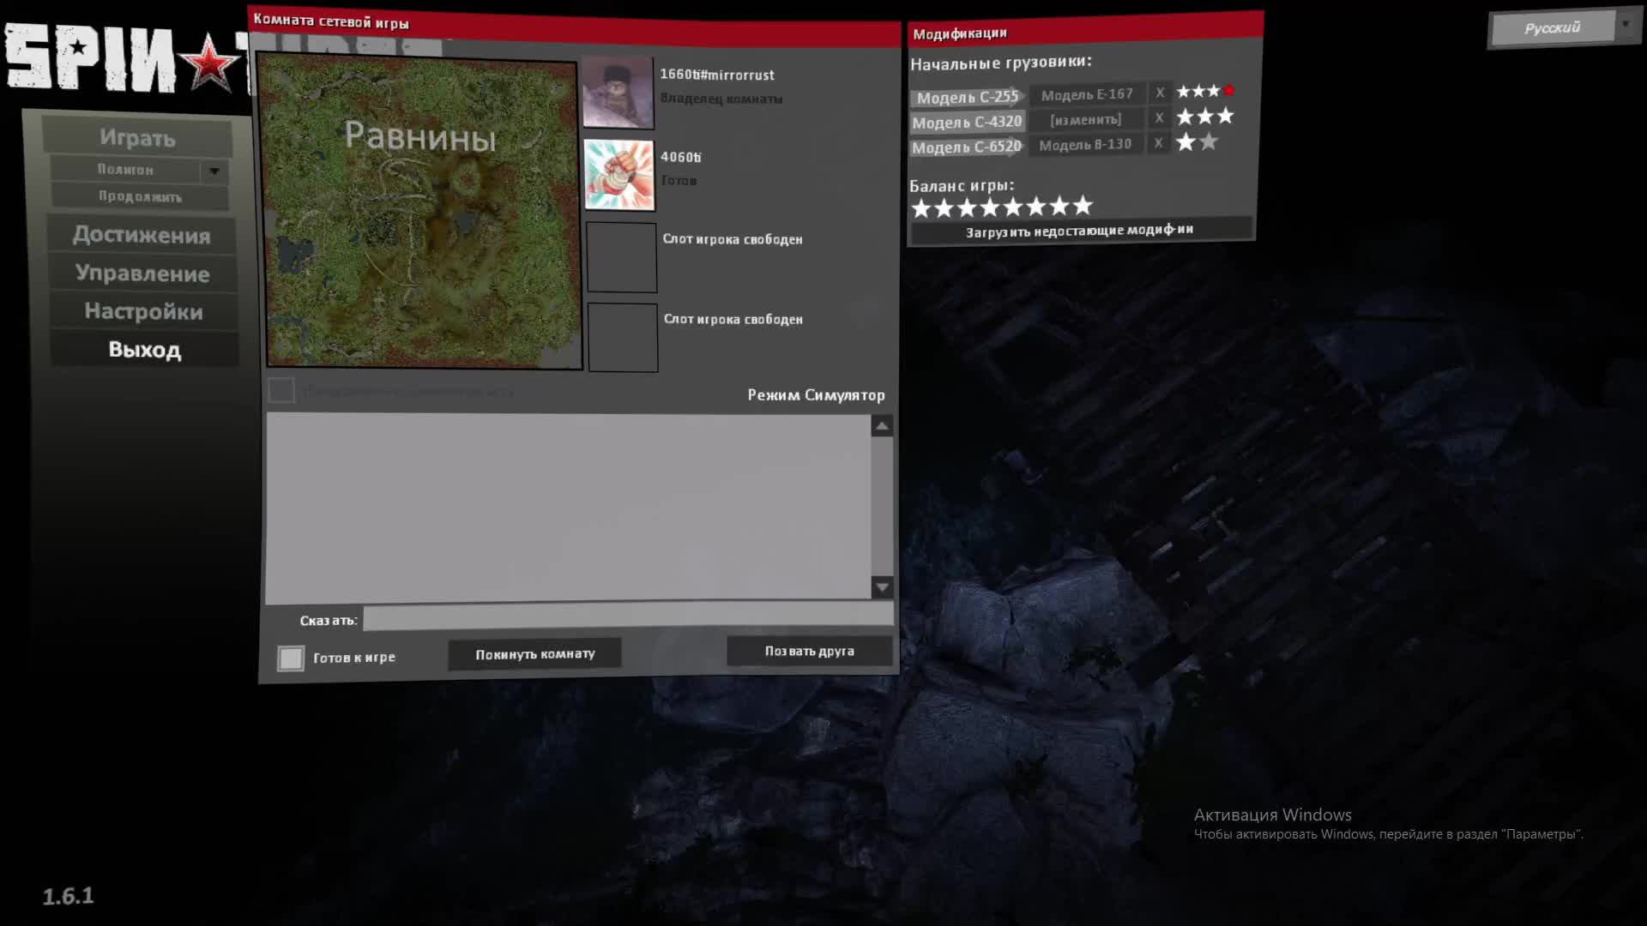Viewport: 1647px width, 926px height.
Task: Click the Сказать chat input field
Action: [627, 617]
